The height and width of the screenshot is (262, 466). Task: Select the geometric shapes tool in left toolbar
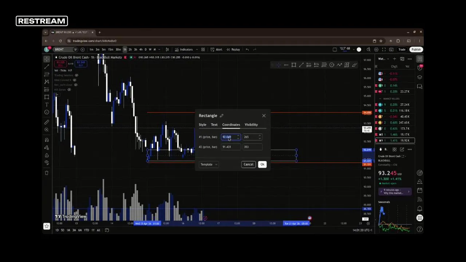[47, 97]
